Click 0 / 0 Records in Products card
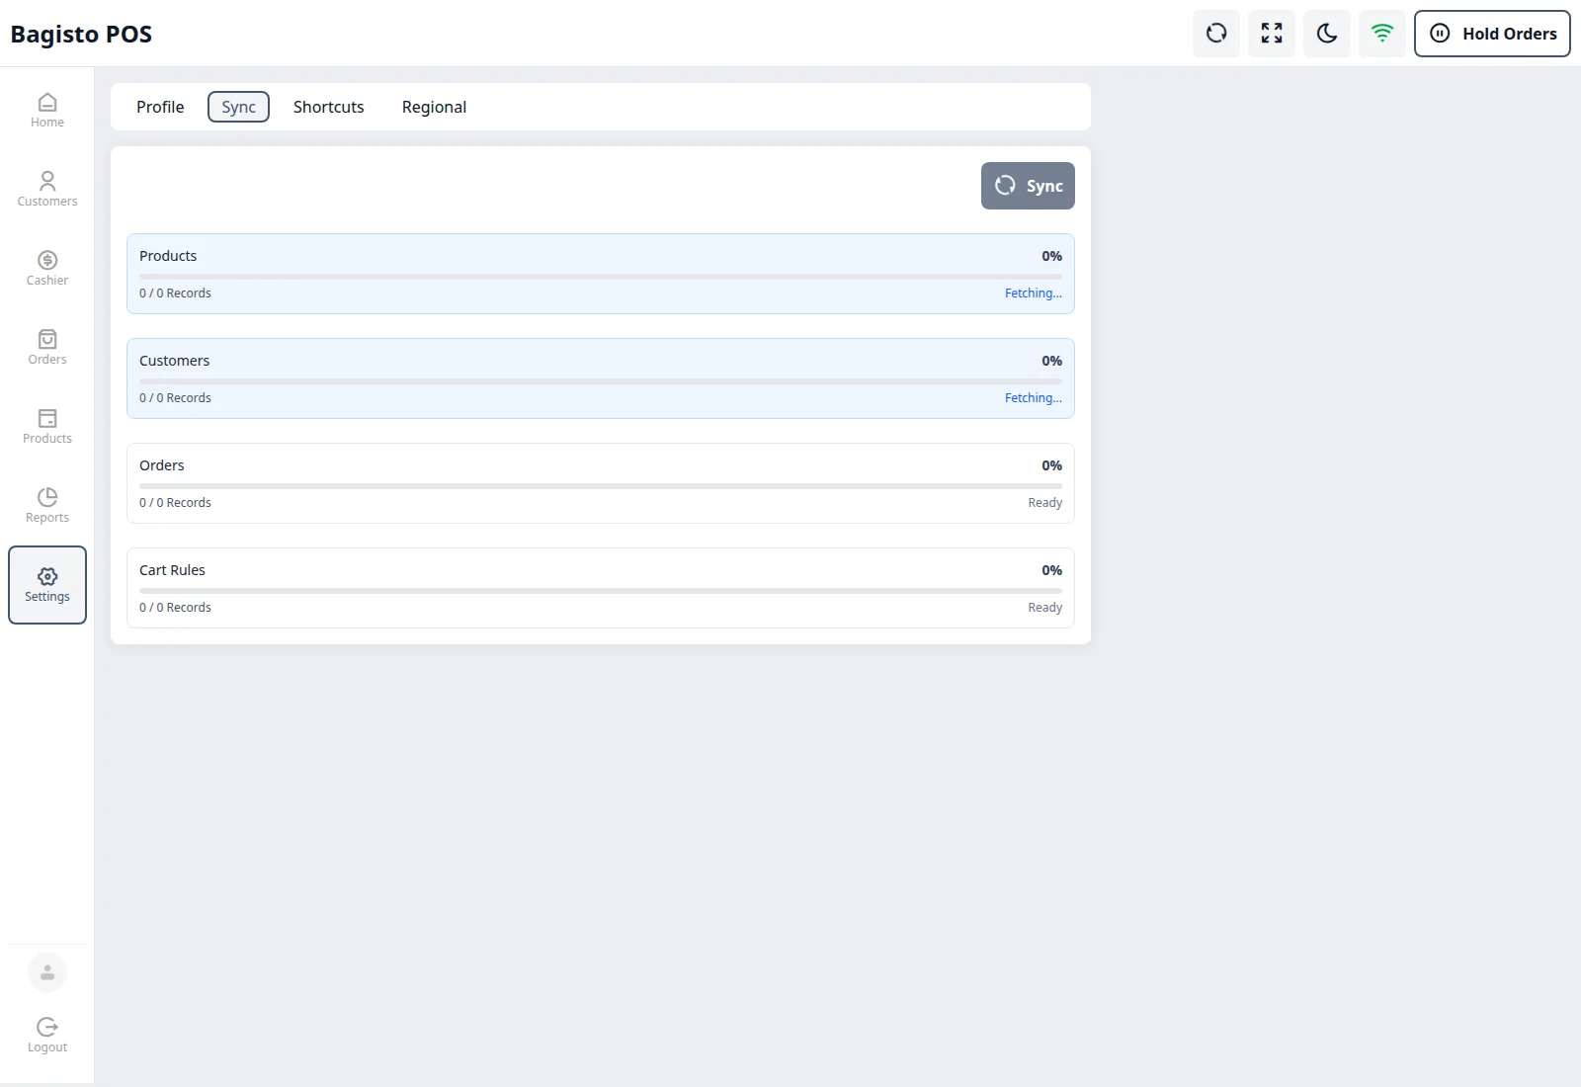Viewport: 1581px width, 1087px height. (x=175, y=293)
